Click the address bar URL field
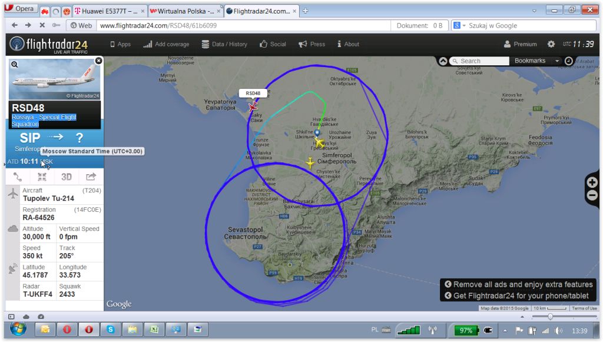Viewport: 603px width, 342px height. pyautogui.click(x=243, y=26)
